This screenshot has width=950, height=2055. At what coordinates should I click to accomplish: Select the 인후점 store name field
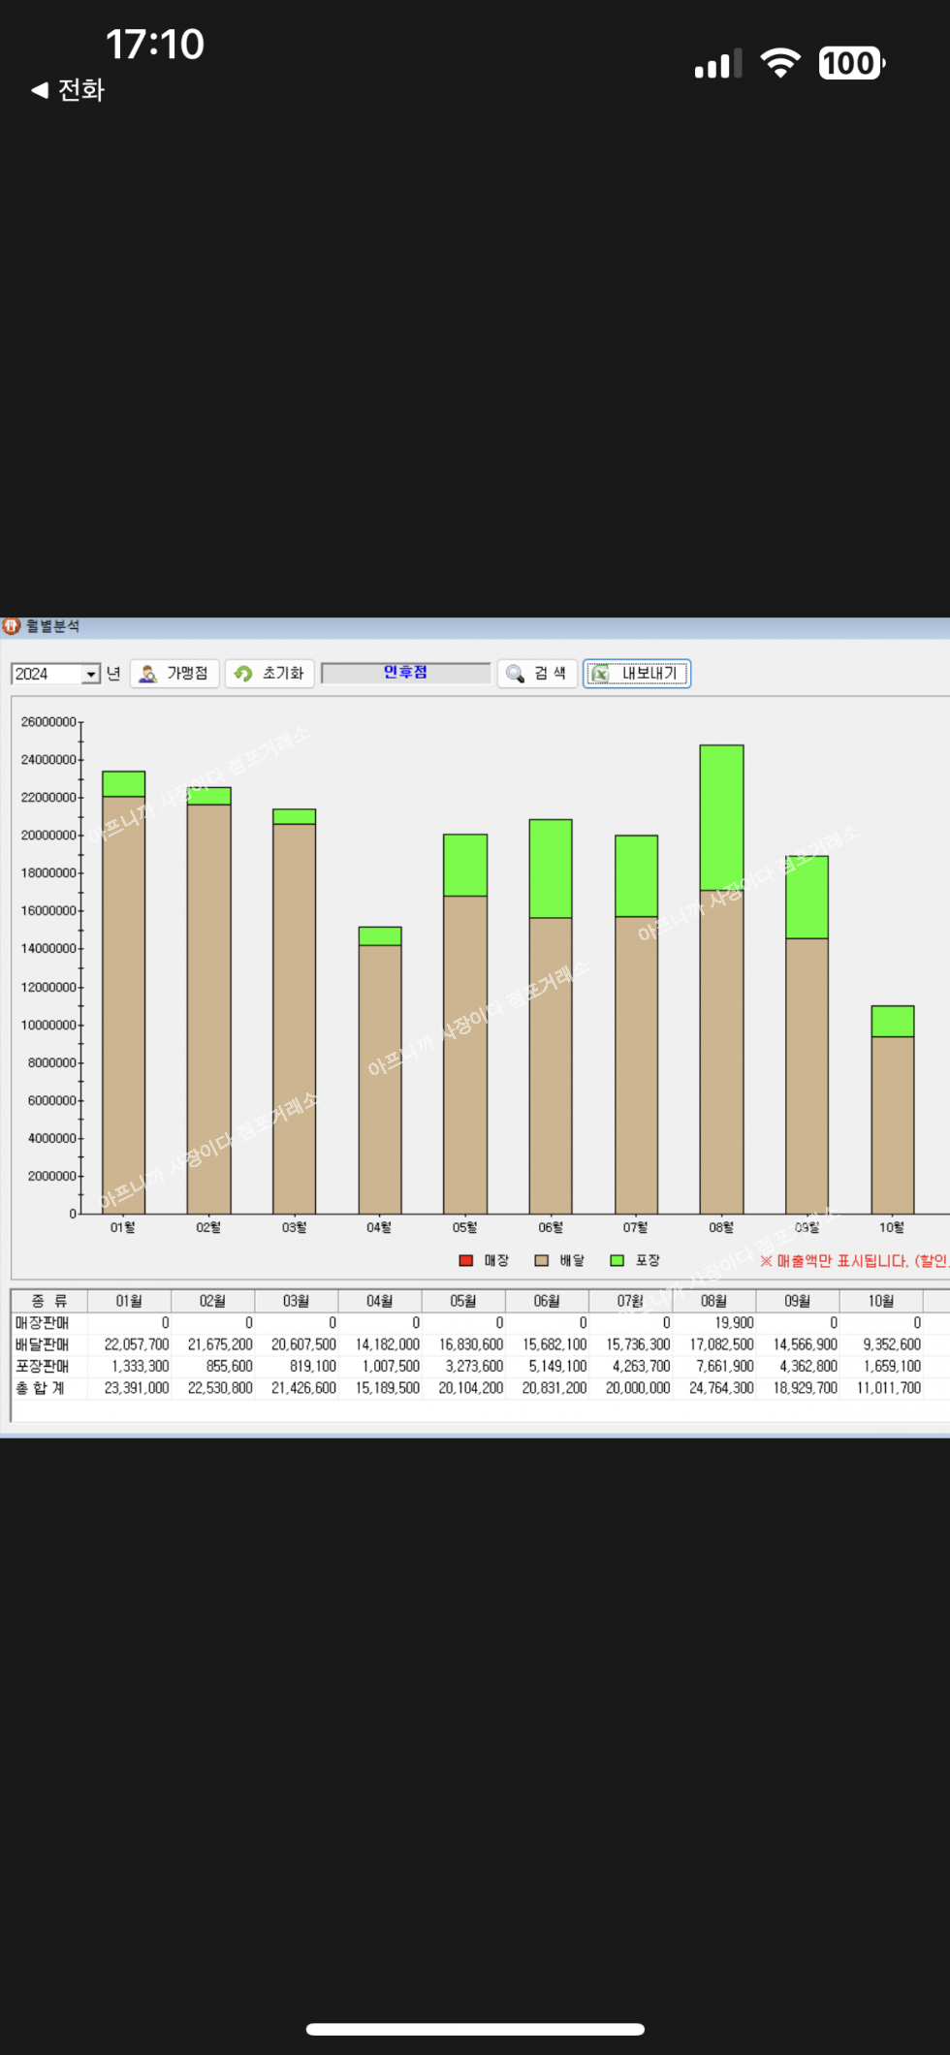tap(405, 673)
